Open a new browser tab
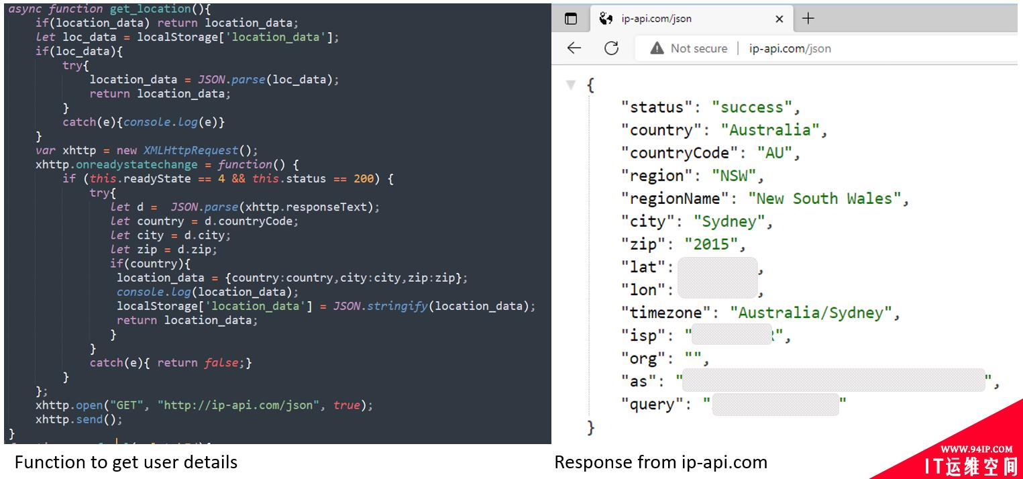1023x479 pixels. pos(808,18)
